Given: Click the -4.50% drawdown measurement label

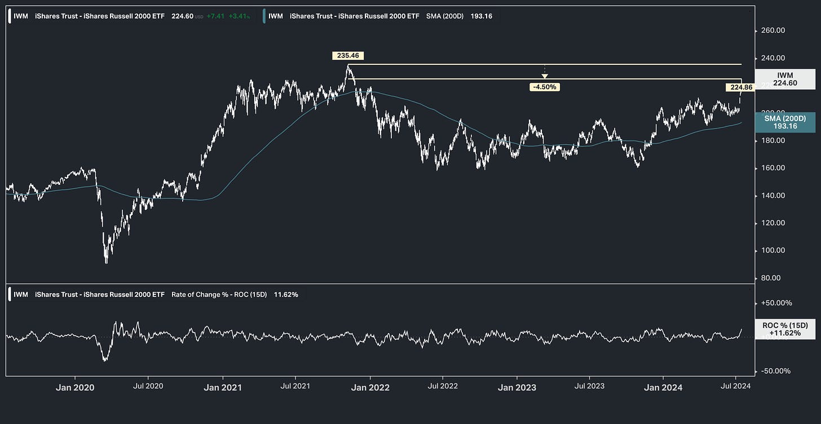Looking at the screenshot, I should (545, 87).
